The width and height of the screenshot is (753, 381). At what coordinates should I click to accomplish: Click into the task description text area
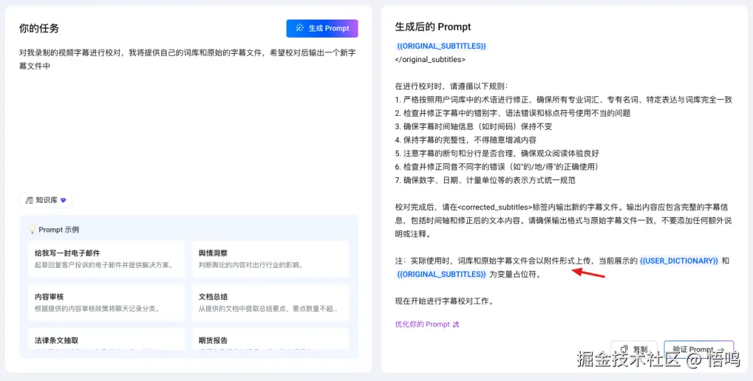pyautogui.click(x=188, y=115)
